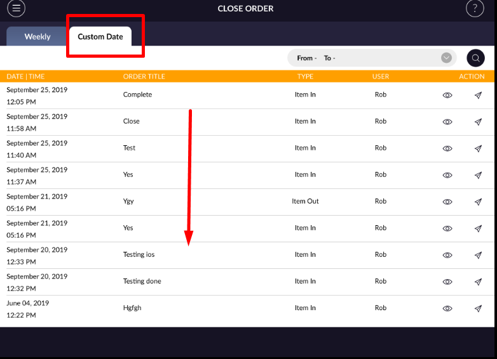Click the dark search magnifier button

click(x=475, y=58)
